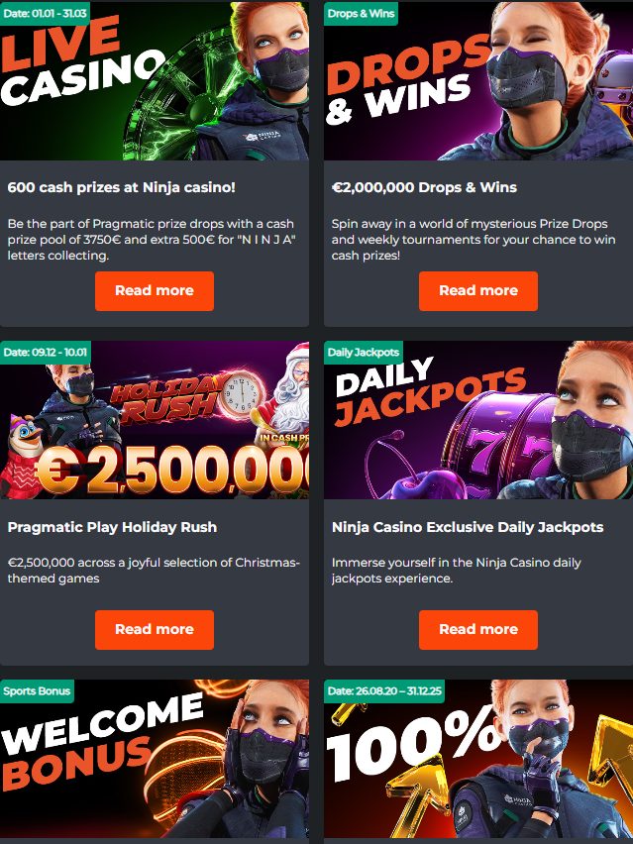The height and width of the screenshot is (844, 633).
Task: Open the 100% bonus banner
Action: [x=478, y=759]
